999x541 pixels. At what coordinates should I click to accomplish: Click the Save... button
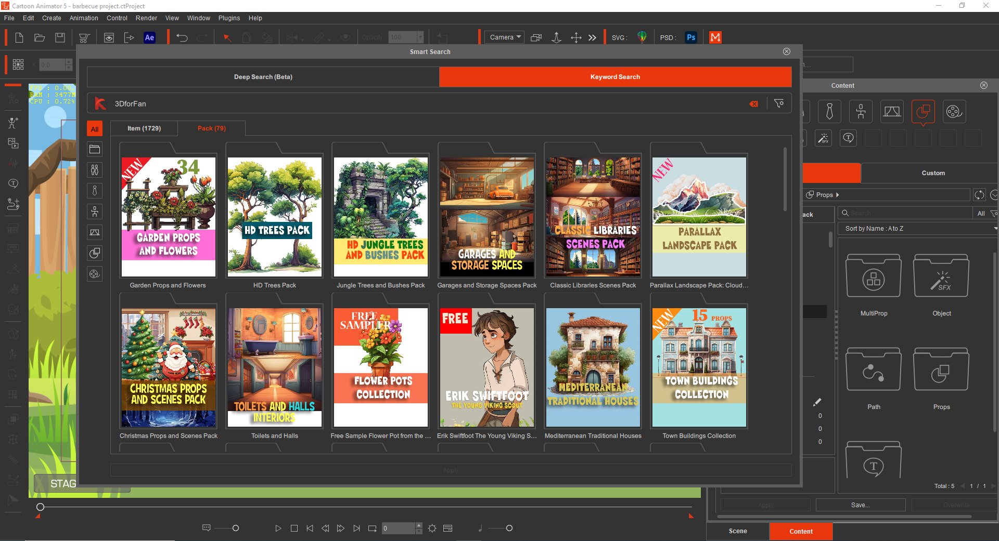860,505
